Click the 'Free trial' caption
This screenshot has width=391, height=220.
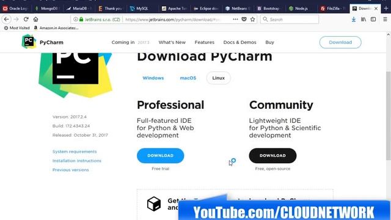[160, 169]
